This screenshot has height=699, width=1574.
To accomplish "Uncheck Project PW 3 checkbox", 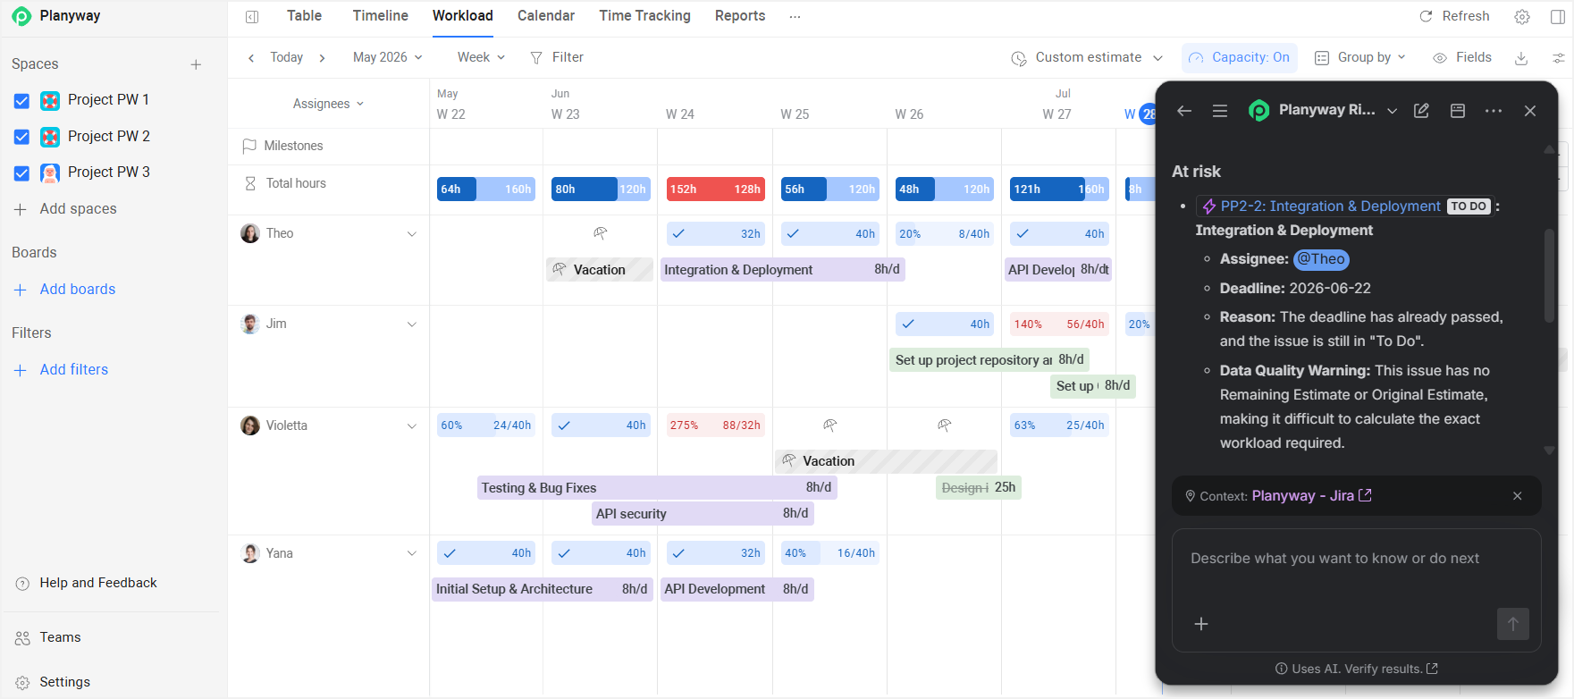I will click(22, 173).
